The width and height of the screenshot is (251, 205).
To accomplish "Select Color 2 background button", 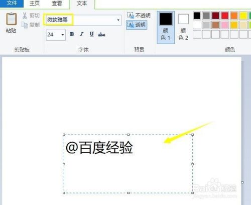I will click(x=183, y=27).
